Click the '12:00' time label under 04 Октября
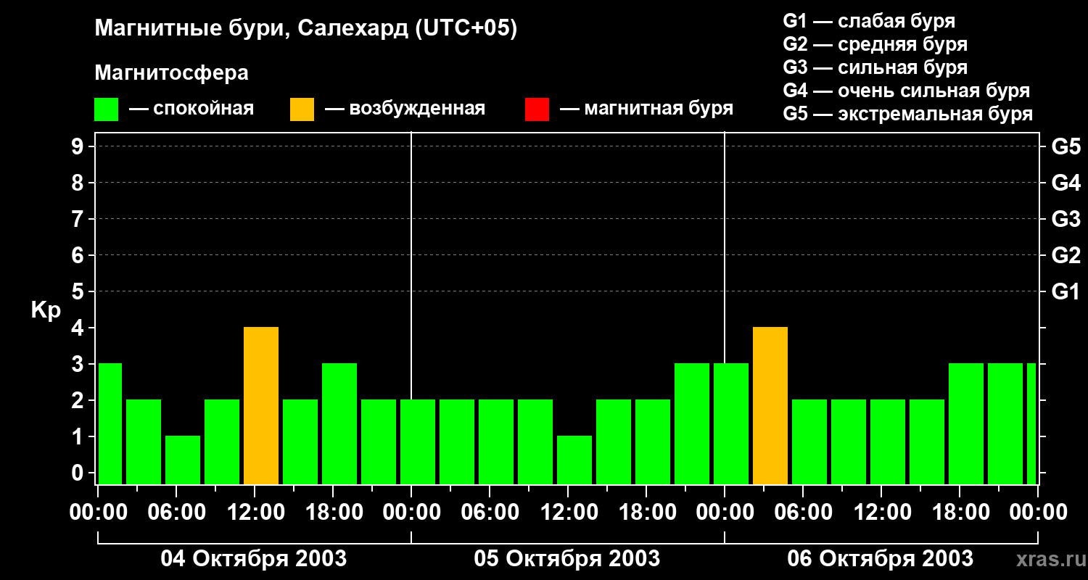Image resolution: width=1088 pixels, height=580 pixels. pyautogui.click(x=255, y=513)
